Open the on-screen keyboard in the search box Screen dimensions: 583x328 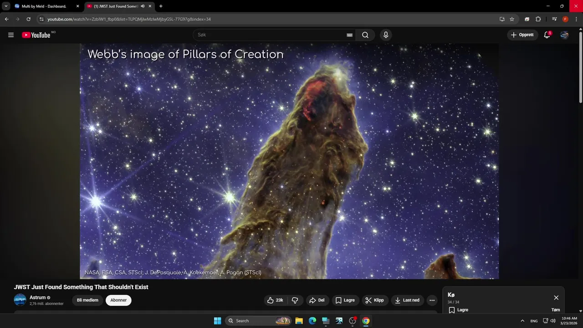349,35
